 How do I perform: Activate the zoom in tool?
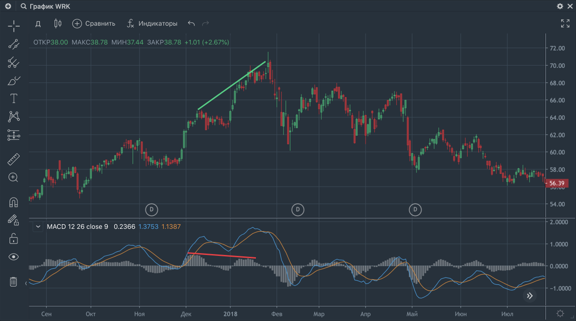(x=14, y=177)
